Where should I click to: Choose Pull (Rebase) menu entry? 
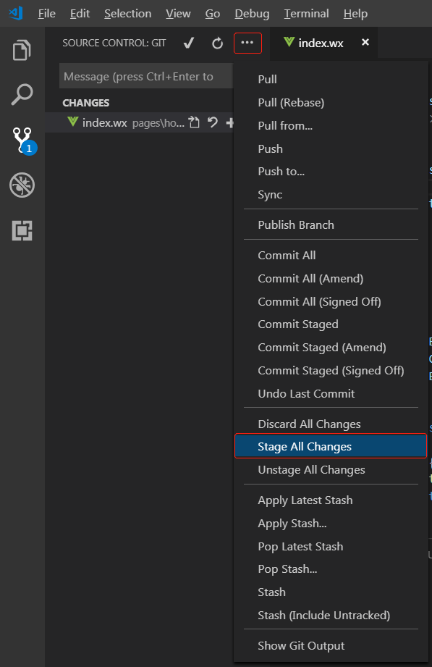coord(331,103)
